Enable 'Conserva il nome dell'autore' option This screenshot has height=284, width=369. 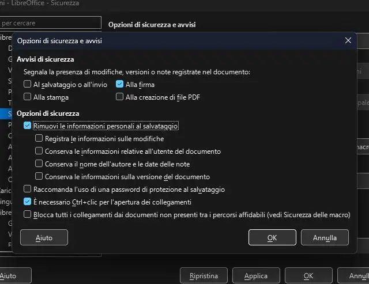click(39, 164)
